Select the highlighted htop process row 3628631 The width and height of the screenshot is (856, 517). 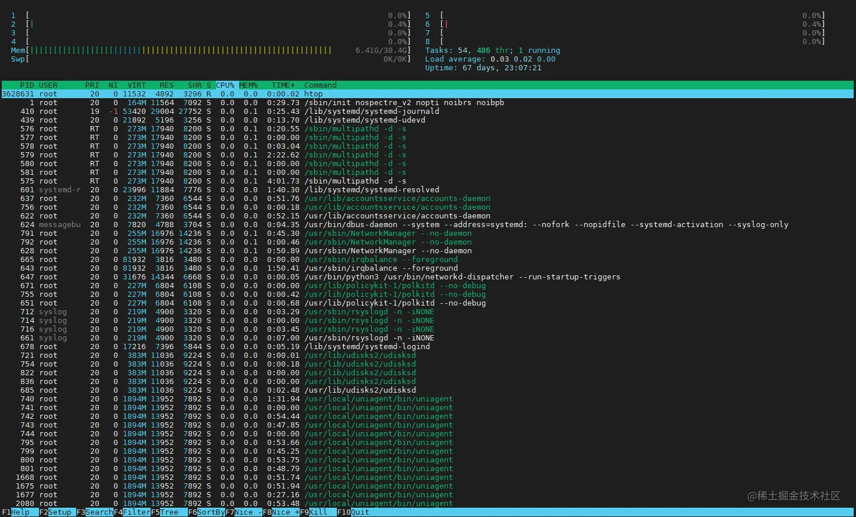coord(428,94)
